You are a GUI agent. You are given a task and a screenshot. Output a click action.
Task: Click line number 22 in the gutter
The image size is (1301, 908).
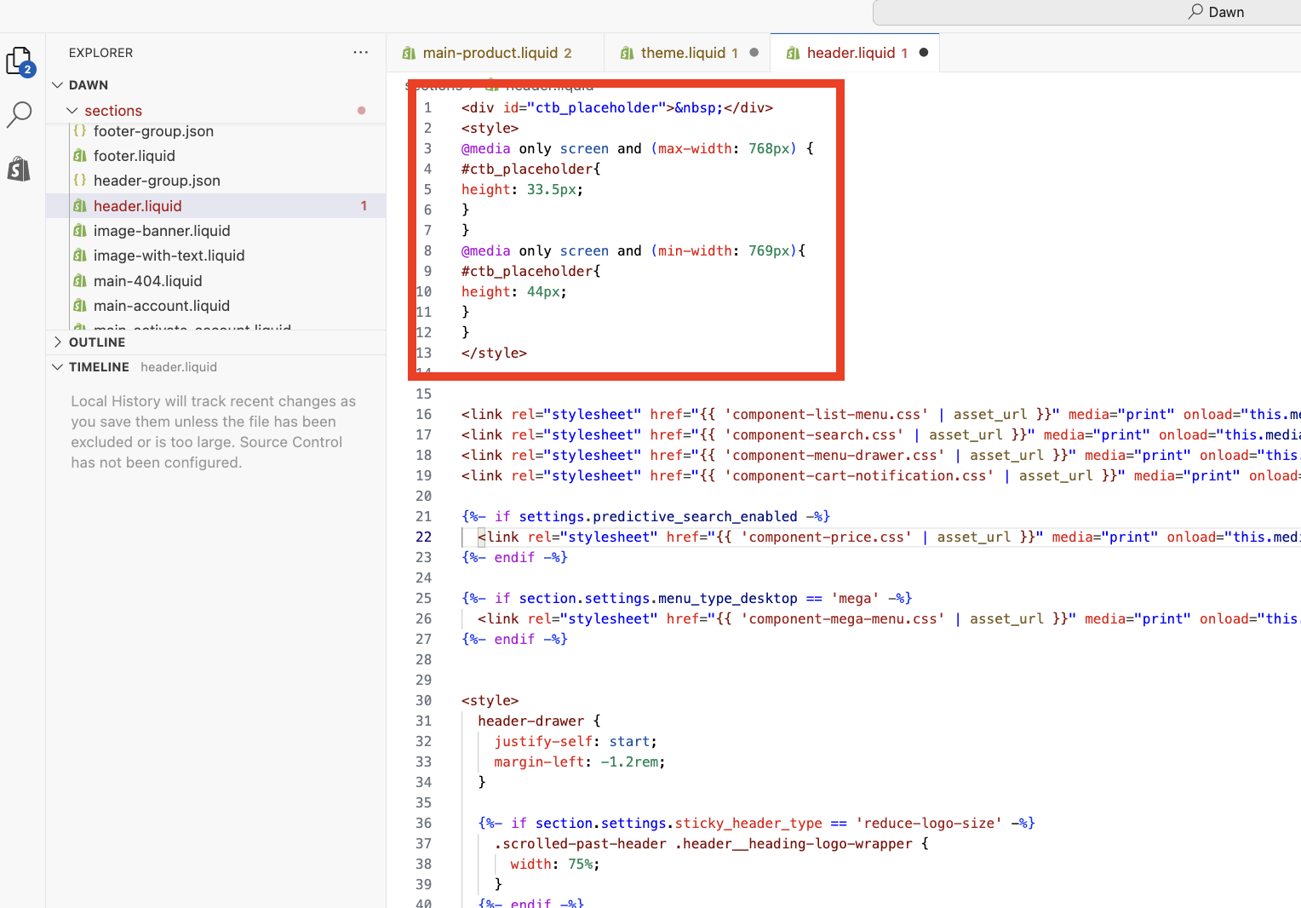coord(423,537)
